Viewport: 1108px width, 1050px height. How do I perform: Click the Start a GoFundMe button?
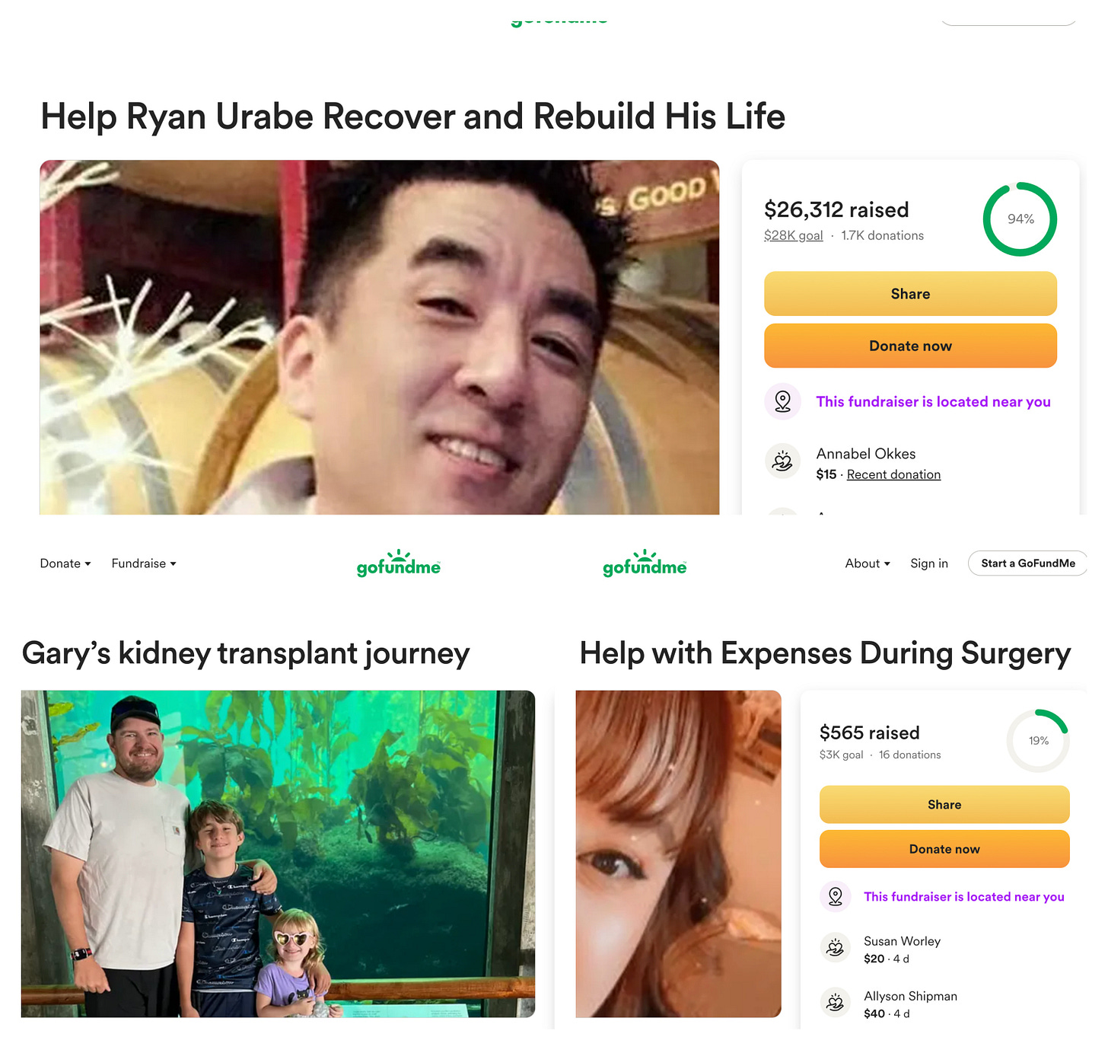1028,563
